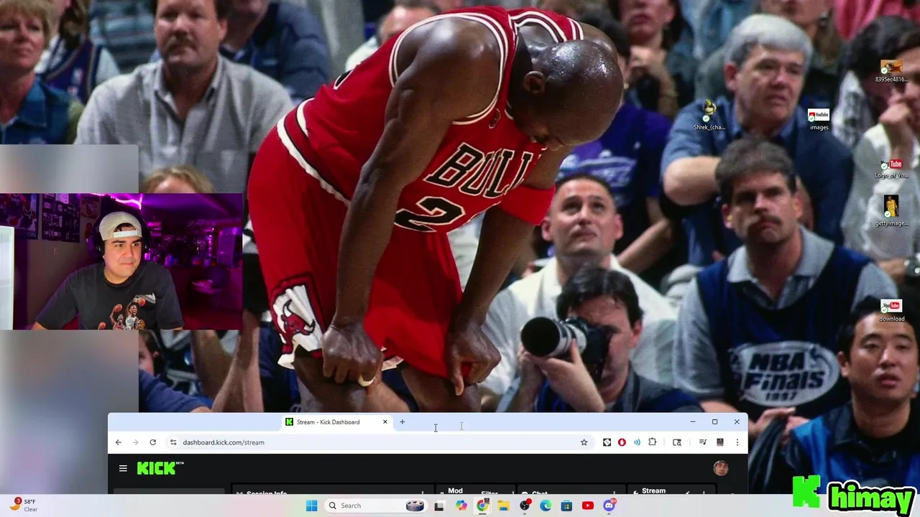
Task: Close the Stream - Kick Dashboard tab
Action: pyautogui.click(x=385, y=422)
